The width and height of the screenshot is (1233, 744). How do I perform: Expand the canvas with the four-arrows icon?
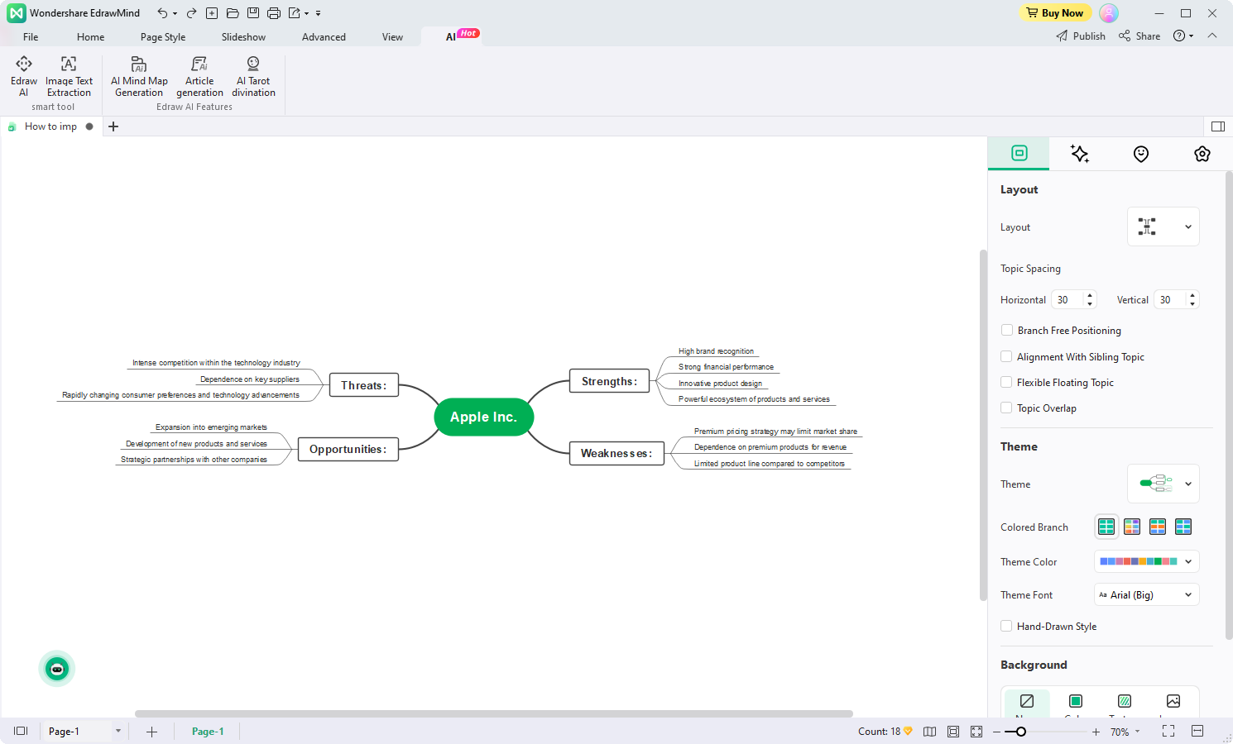976,732
